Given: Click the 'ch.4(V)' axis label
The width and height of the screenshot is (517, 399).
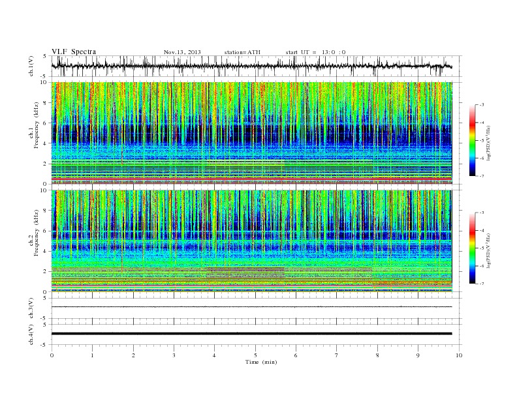Looking at the screenshot, I should pyautogui.click(x=31, y=334).
